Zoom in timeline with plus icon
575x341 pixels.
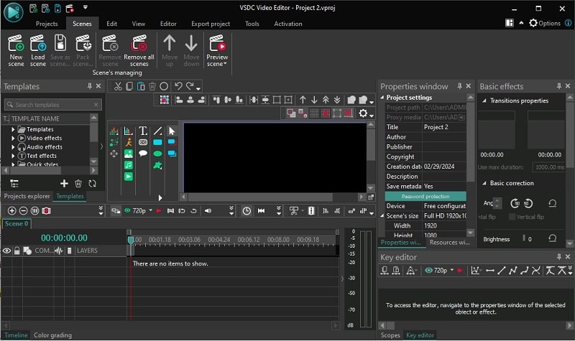click(x=11, y=210)
